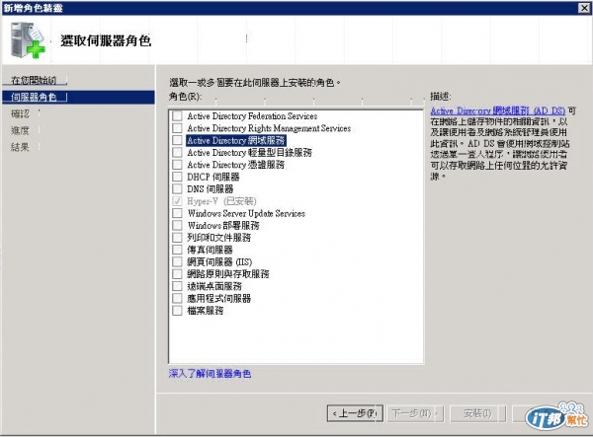The height and width of the screenshot is (437, 593).
Task: Select the Windows 部署服務 label
Action: tap(223, 225)
